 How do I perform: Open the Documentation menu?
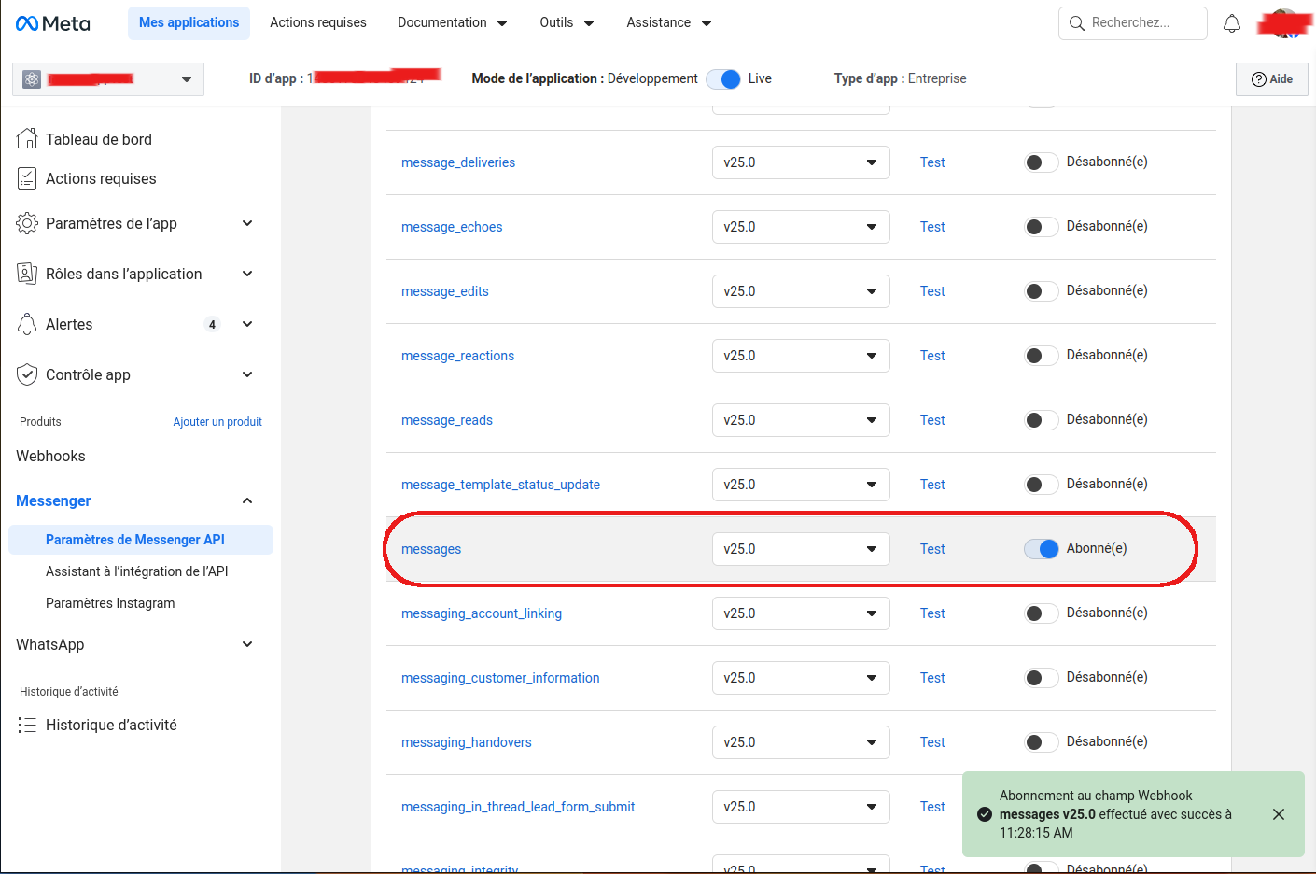(453, 22)
